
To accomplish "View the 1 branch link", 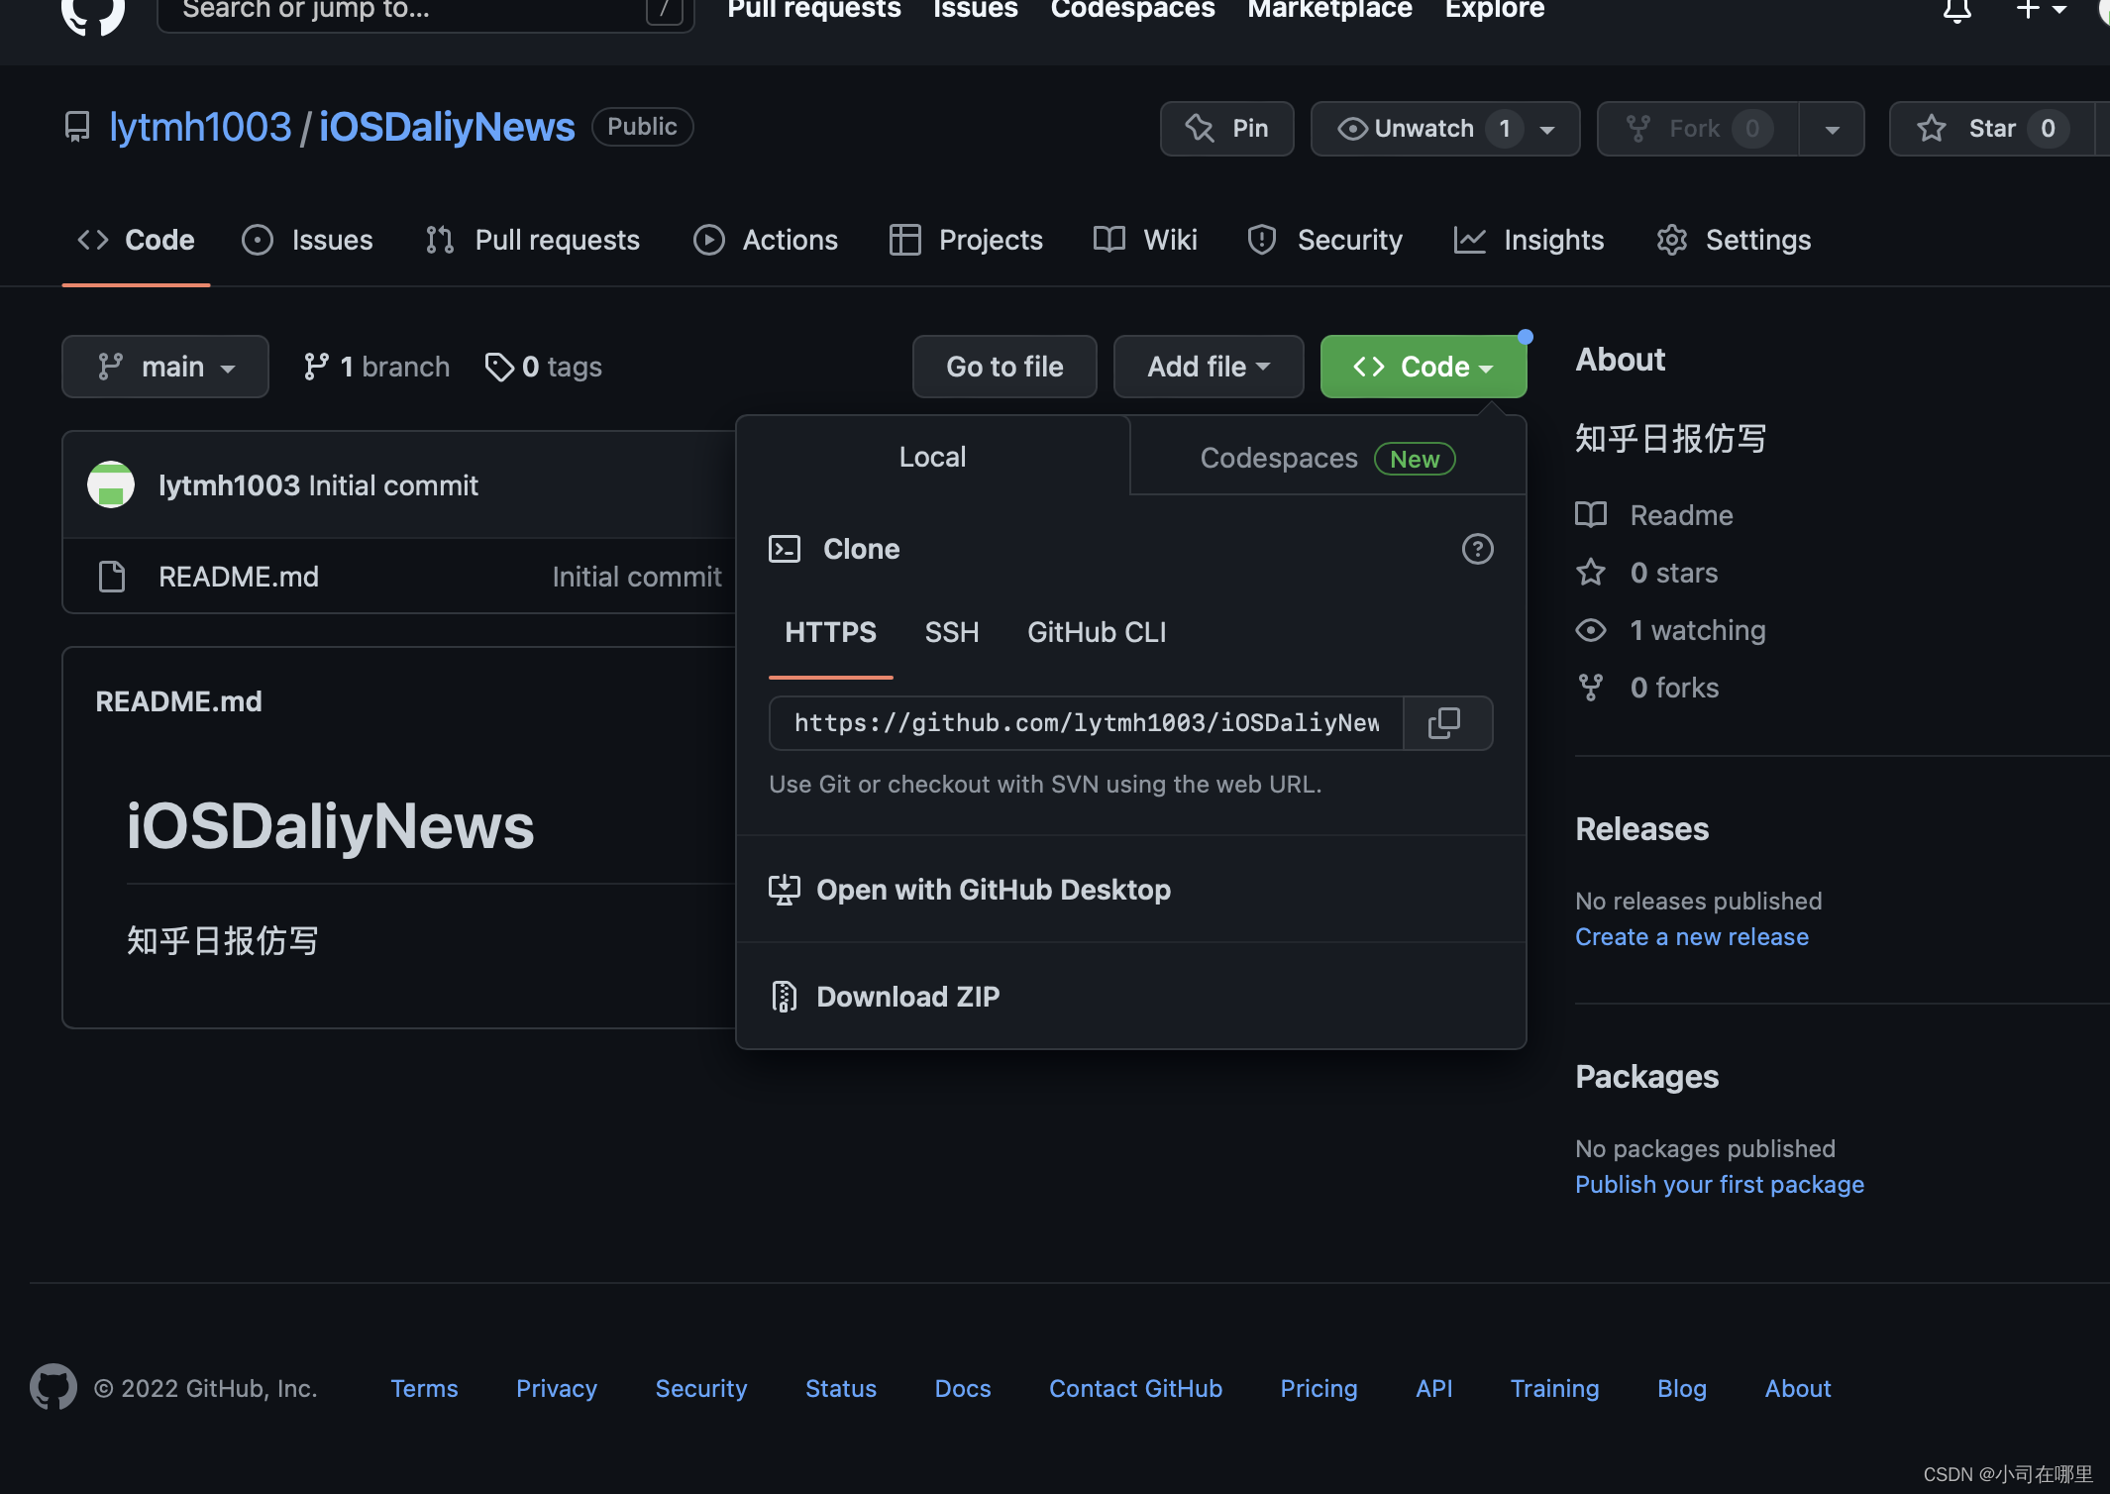I will (376, 367).
